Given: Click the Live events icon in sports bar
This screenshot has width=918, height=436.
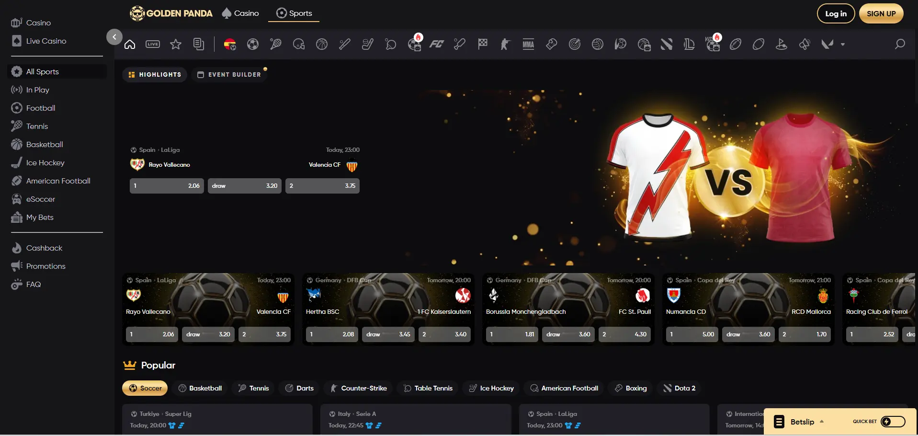Looking at the screenshot, I should point(153,44).
